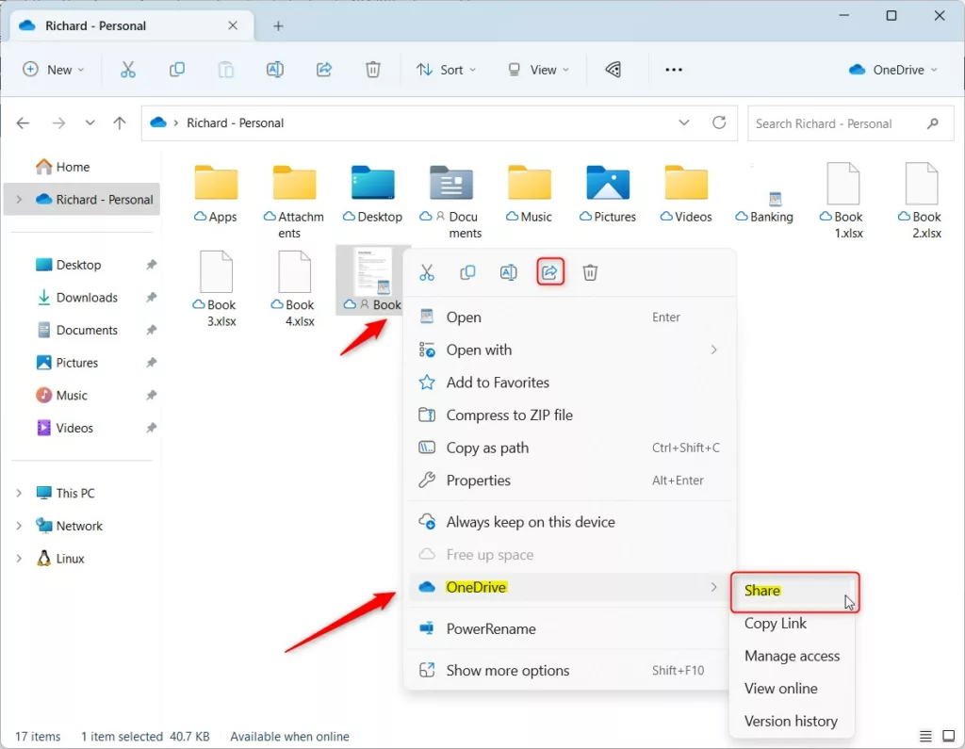Viewport: 965px width, 749px height.
Task: Select the Documents folder in the file pane
Action: click(451, 202)
